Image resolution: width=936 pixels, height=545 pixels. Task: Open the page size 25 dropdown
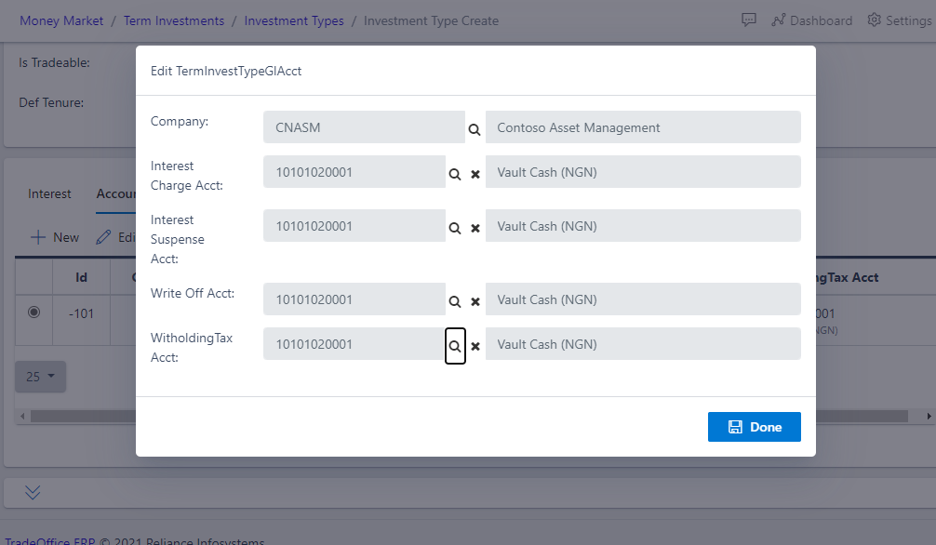click(x=40, y=377)
